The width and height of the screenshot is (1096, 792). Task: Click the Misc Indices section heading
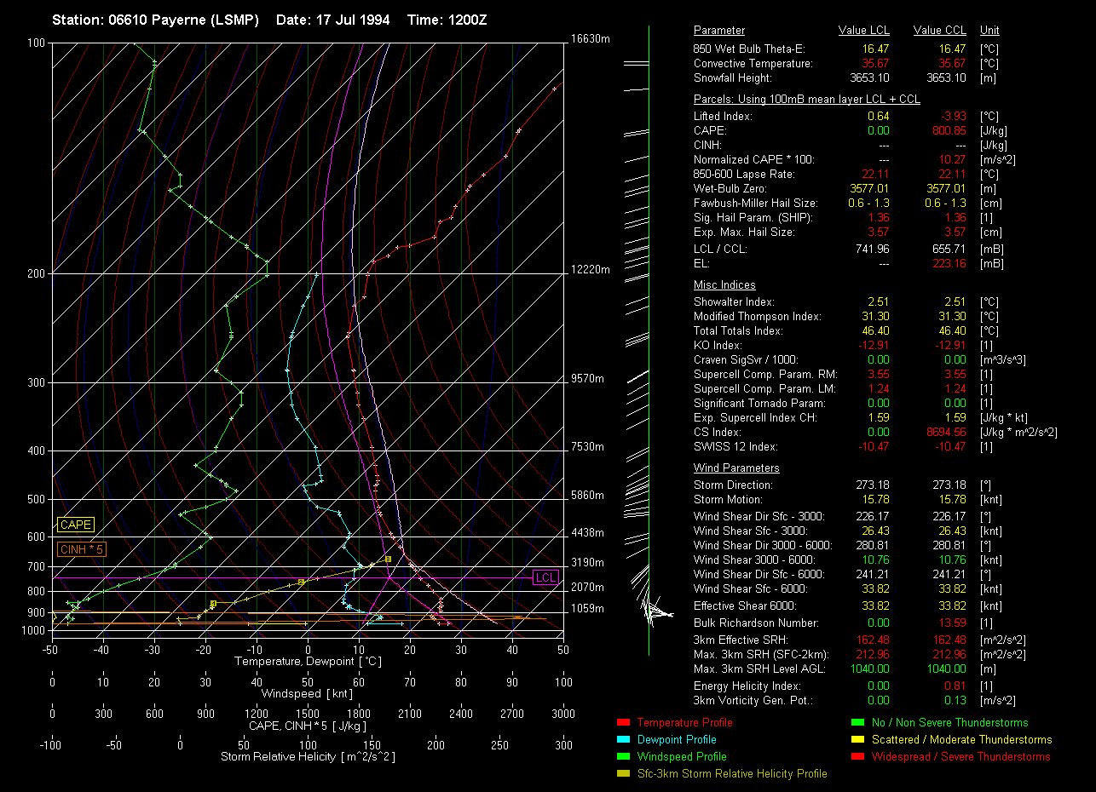coord(724,285)
